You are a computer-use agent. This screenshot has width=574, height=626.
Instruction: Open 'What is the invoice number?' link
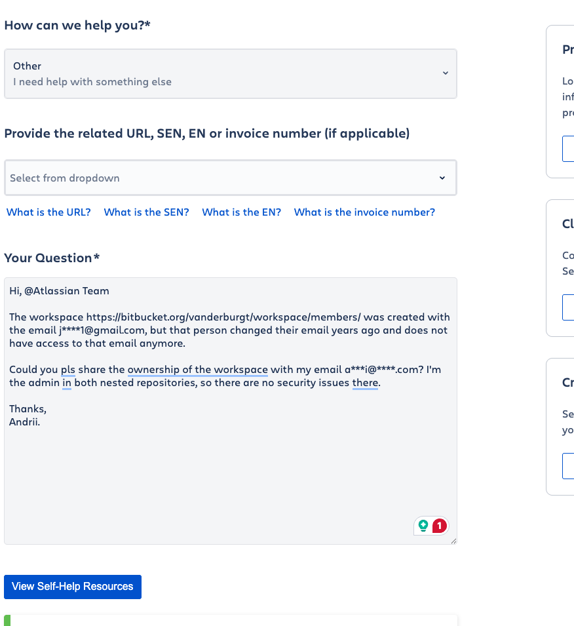pos(364,212)
